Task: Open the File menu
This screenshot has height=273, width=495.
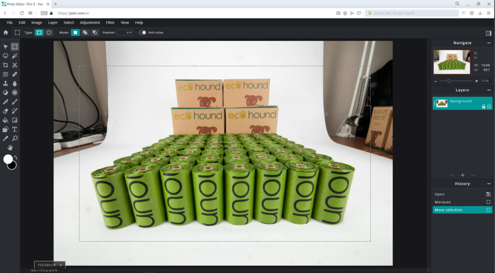Action: [x=10, y=23]
